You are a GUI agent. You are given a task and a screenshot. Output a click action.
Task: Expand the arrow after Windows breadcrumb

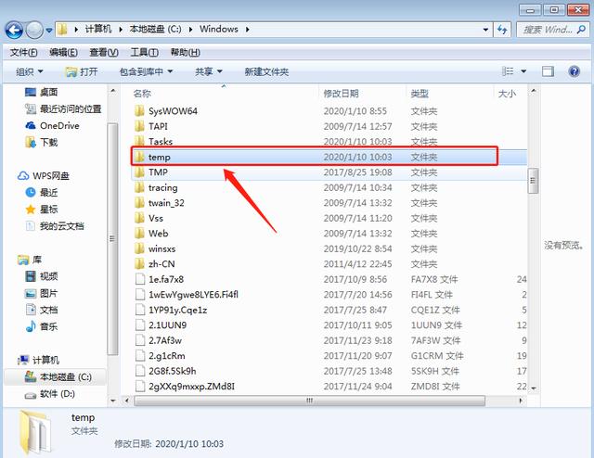coord(248,30)
